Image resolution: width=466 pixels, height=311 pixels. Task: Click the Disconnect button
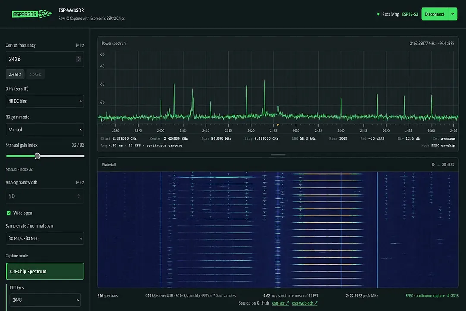(435, 14)
